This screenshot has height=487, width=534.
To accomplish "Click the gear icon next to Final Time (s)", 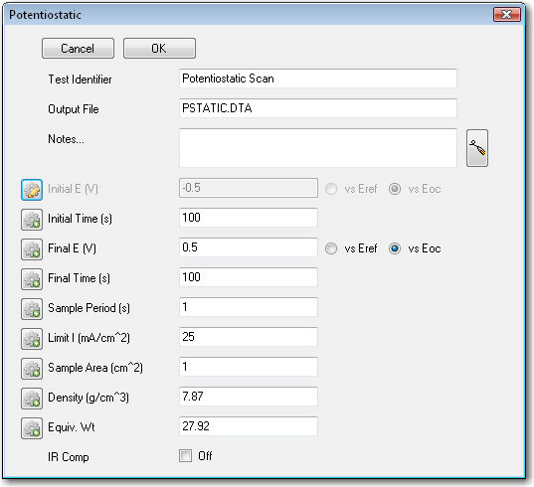I will (x=32, y=279).
